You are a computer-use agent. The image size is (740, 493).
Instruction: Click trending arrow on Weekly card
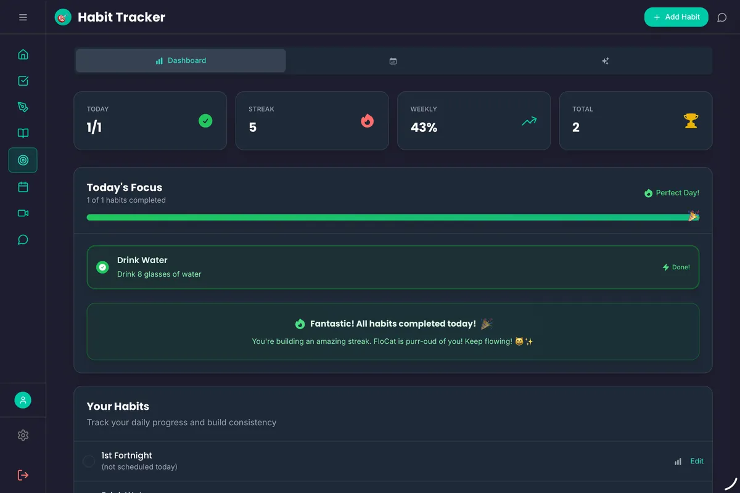[x=529, y=121]
